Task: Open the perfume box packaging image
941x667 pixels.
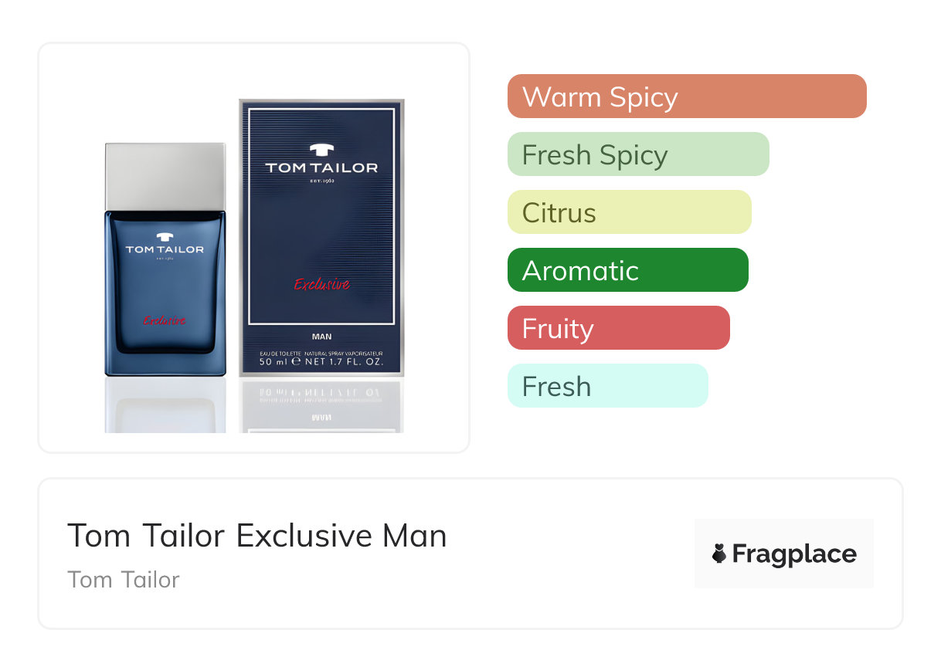Action: [x=321, y=237]
